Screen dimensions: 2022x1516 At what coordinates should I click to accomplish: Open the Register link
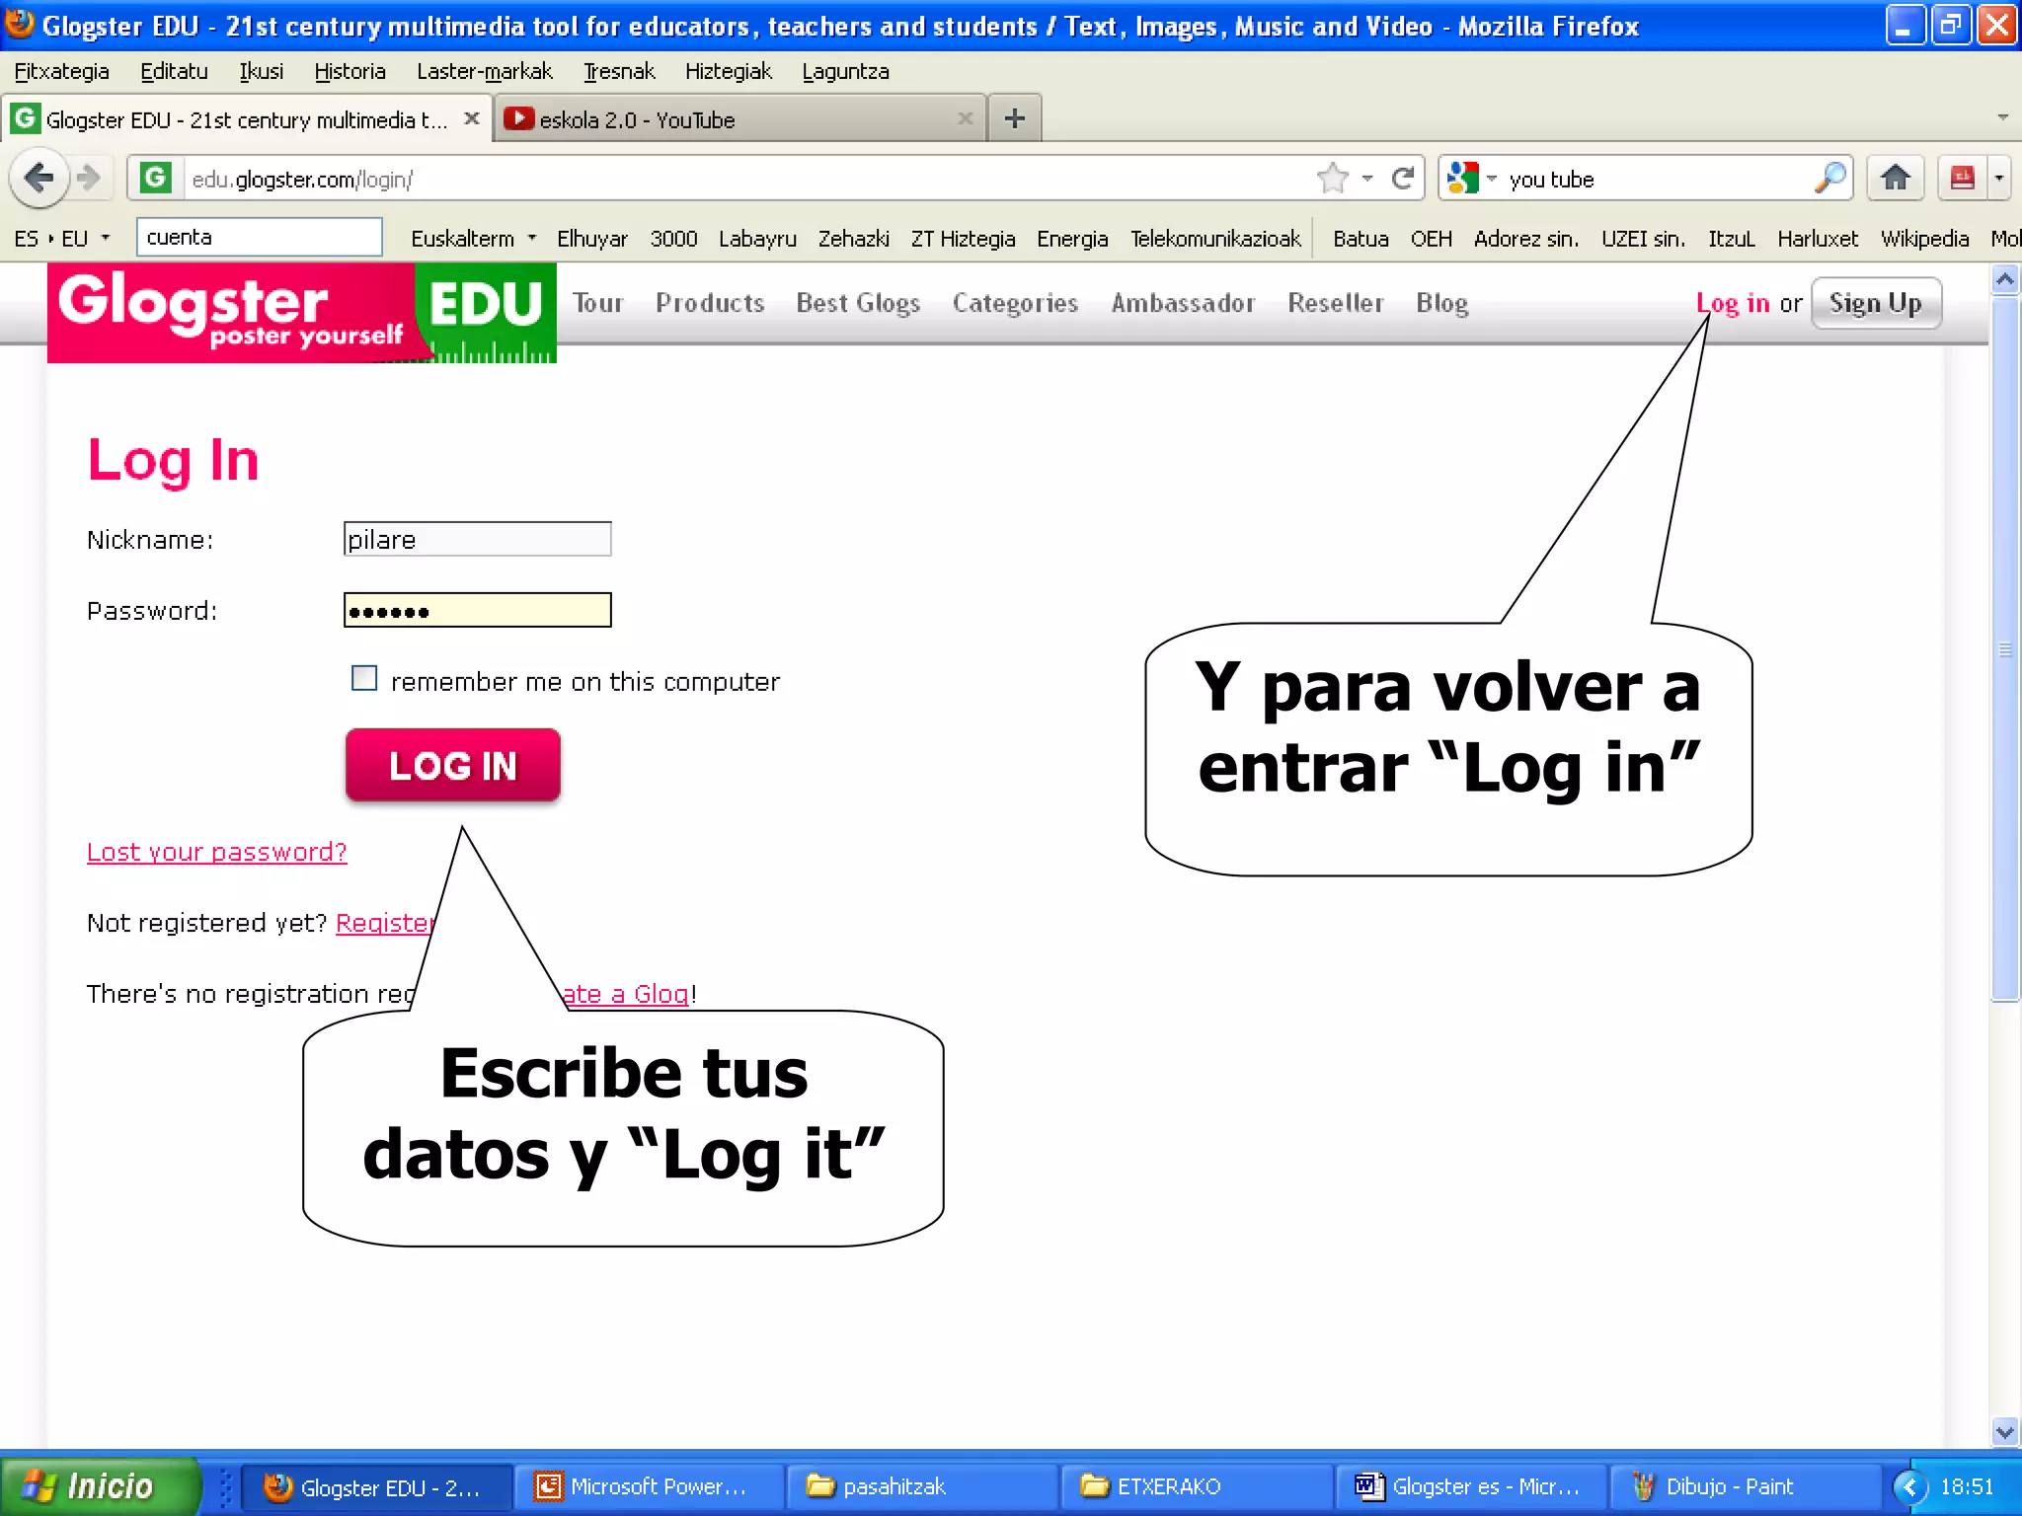tap(385, 923)
